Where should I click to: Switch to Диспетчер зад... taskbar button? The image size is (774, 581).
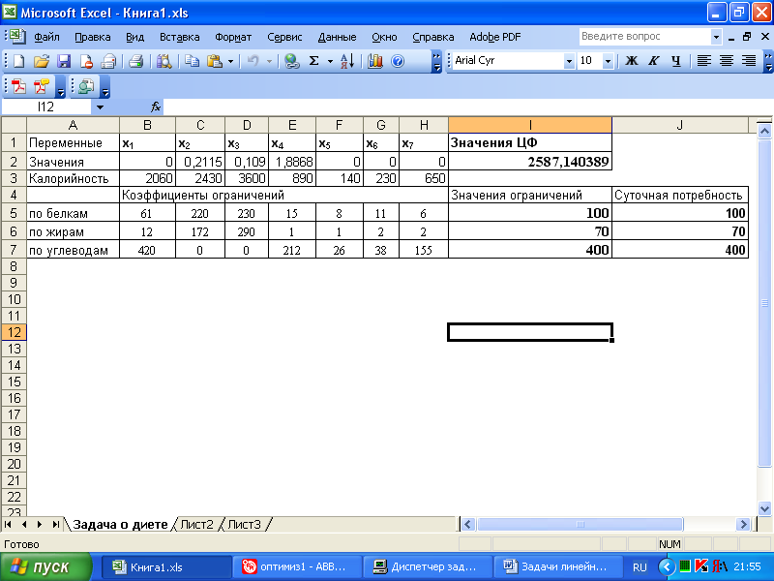click(428, 566)
